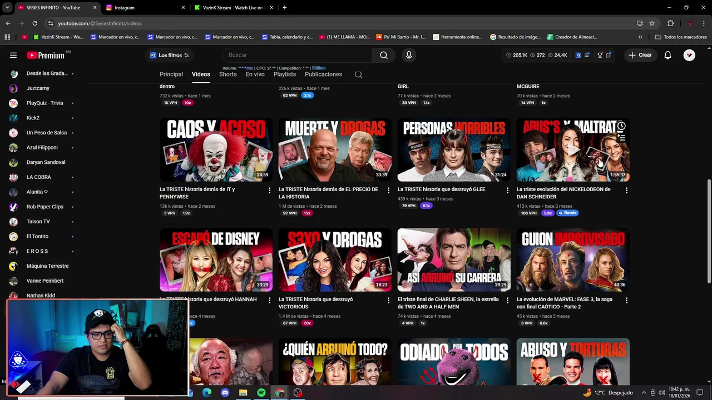Switch to Principal channel tab
The width and height of the screenshot is (712, 400).
[171, 74]
